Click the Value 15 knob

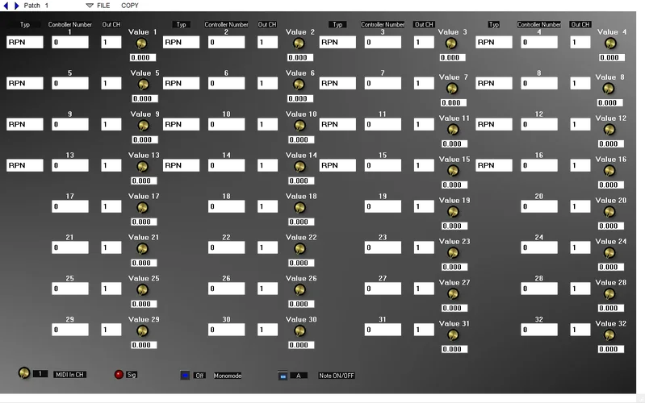coord(453,171)
